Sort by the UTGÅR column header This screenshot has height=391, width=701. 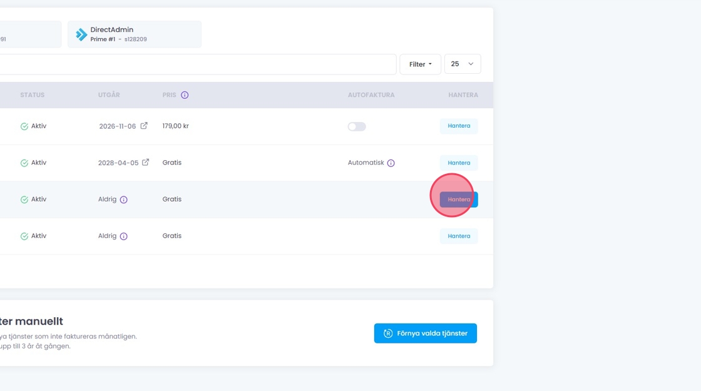click(109, 95)
